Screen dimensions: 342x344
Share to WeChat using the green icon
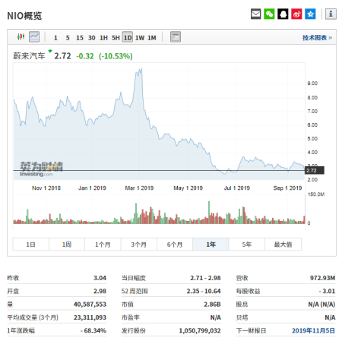269,14
